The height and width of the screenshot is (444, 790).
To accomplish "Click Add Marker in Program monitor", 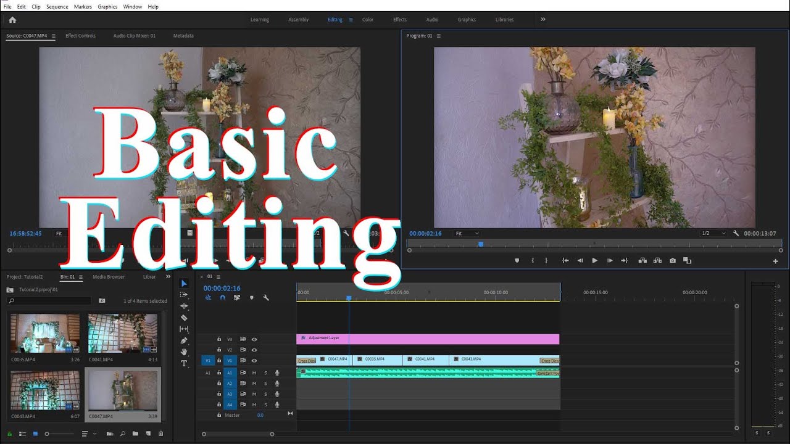I will click(517, 261).
